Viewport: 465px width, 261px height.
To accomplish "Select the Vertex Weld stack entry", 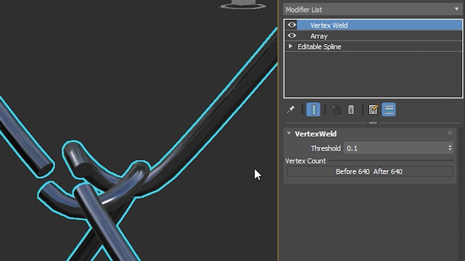I will coord(329,25).
